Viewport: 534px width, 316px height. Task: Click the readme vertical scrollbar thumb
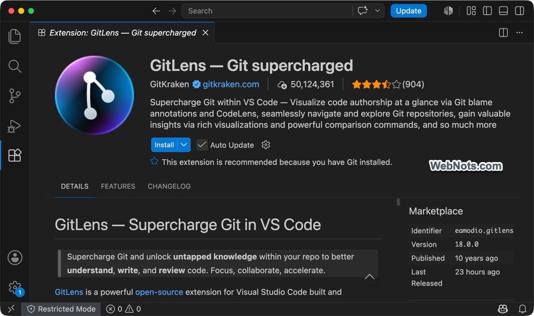coord(398,202)
